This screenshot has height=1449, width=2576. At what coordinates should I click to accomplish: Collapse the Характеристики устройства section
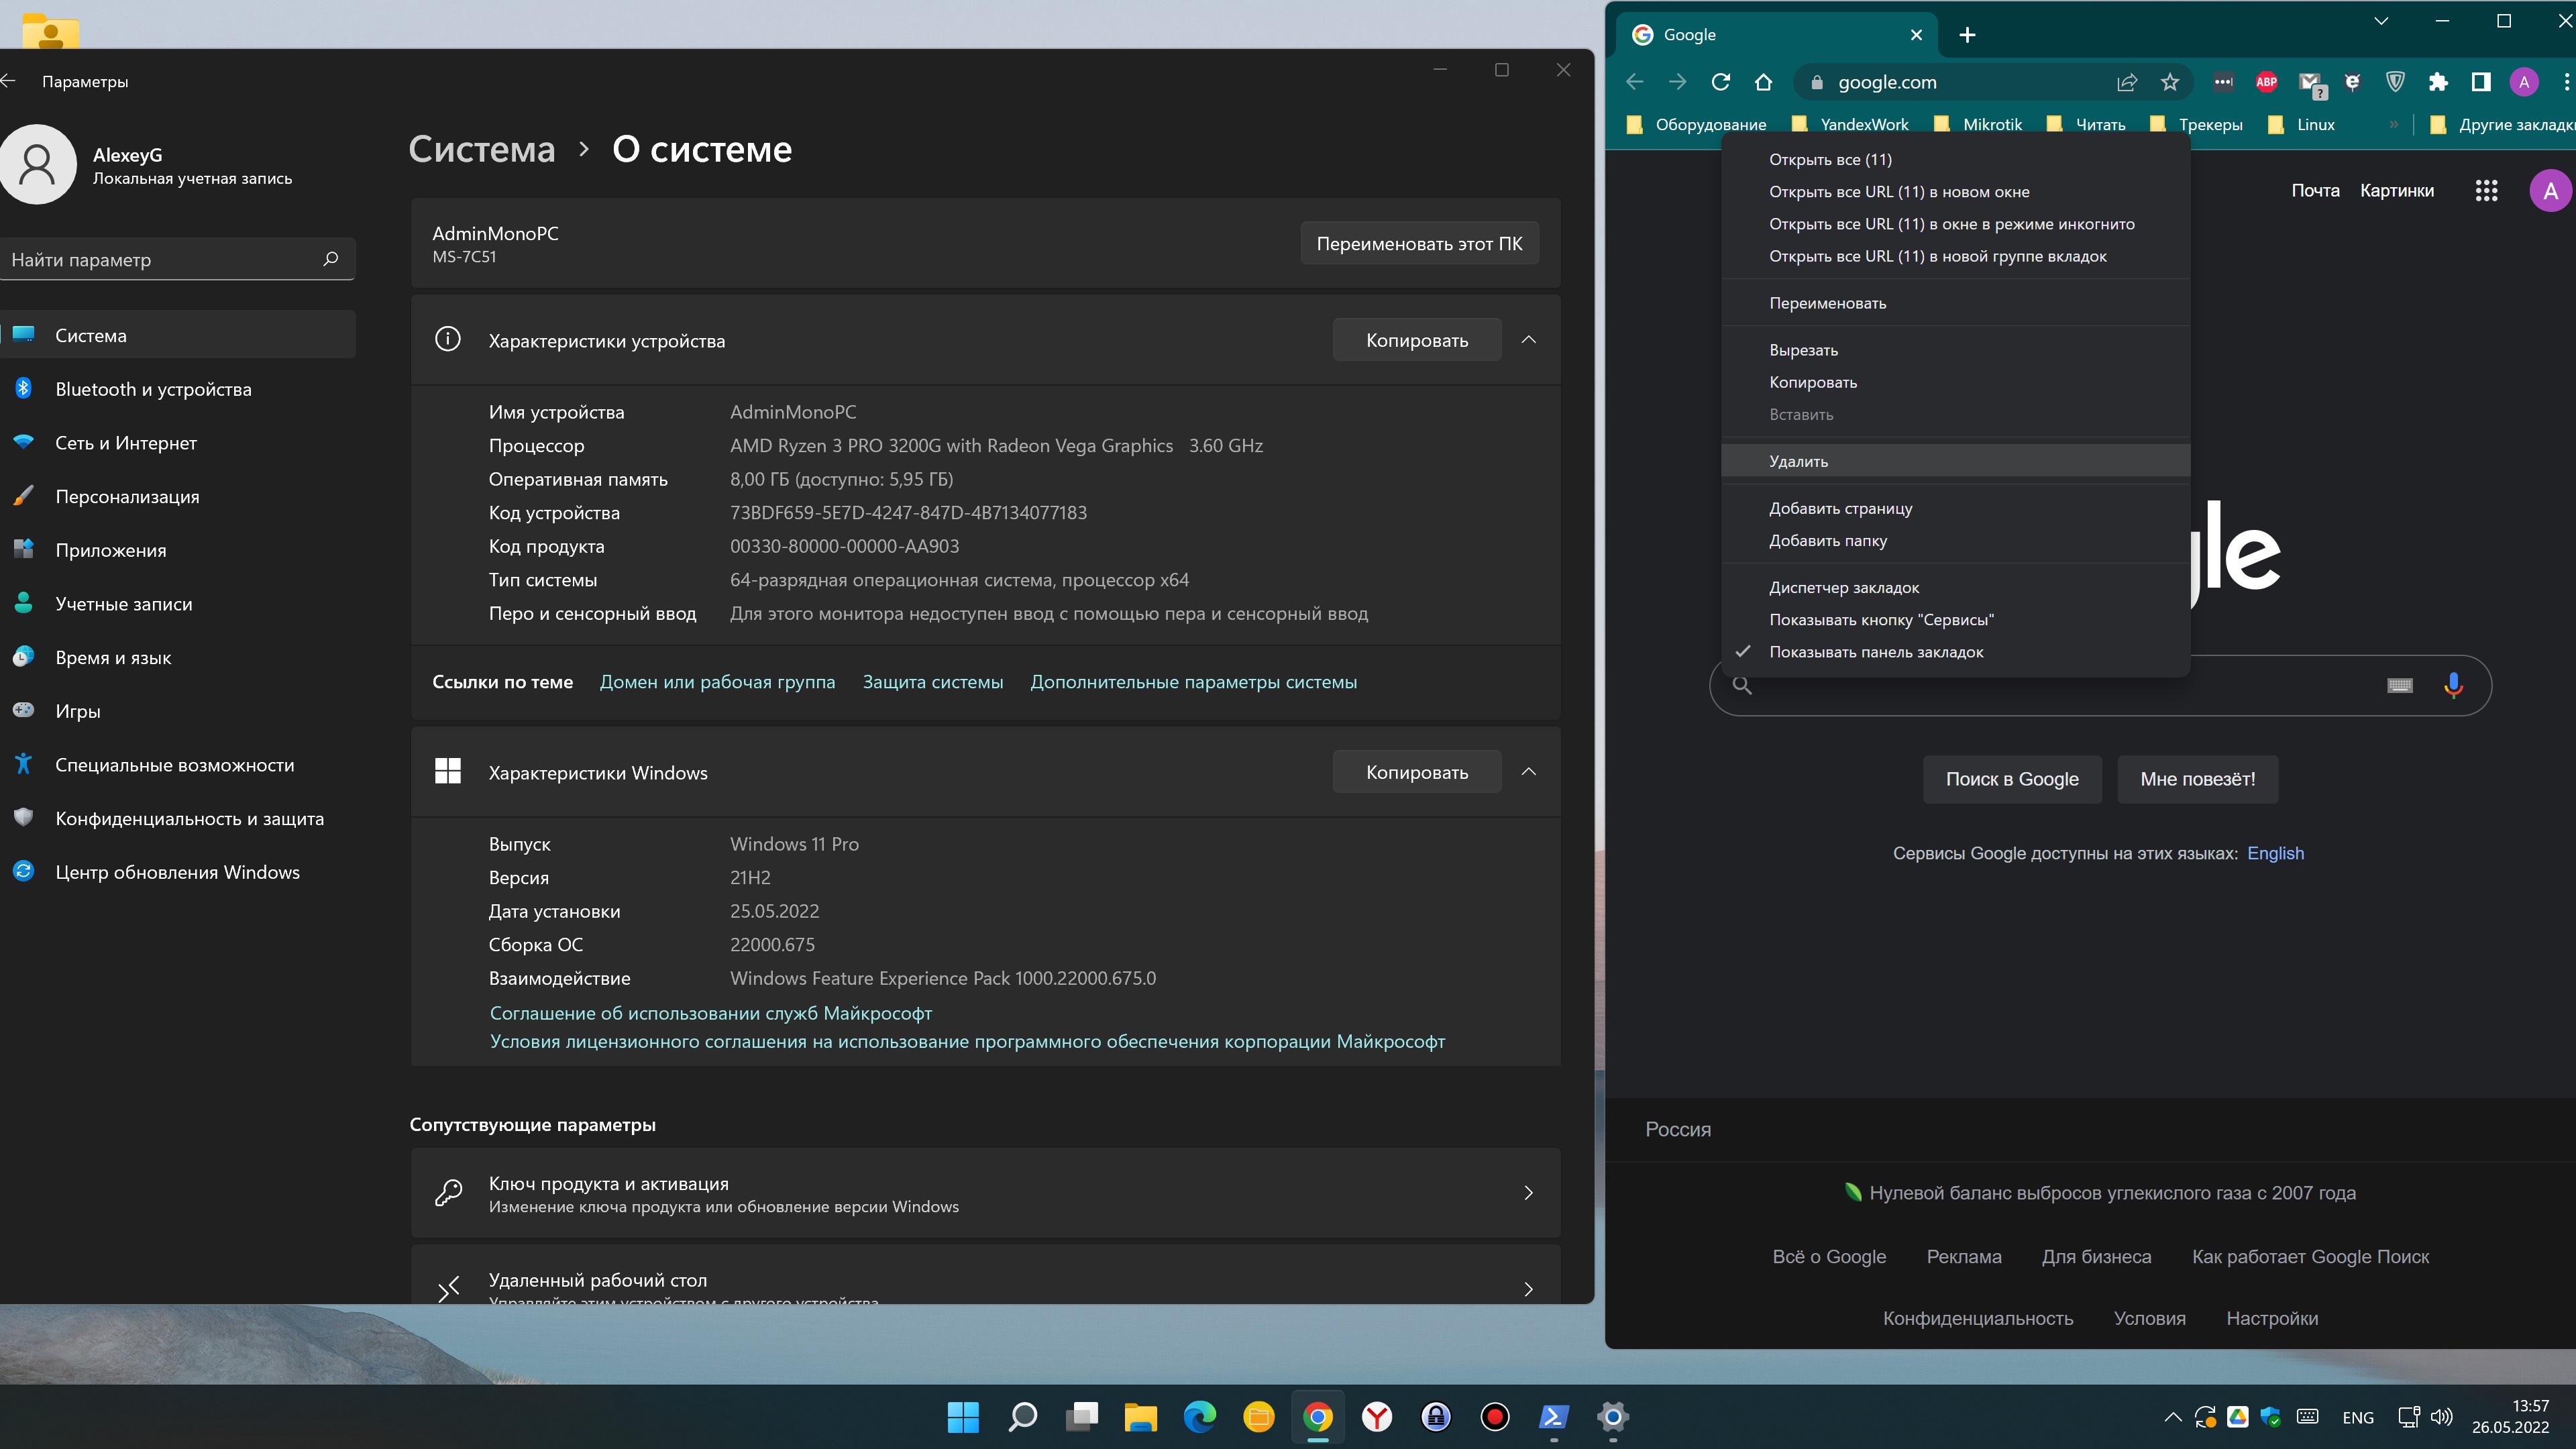(1528, 340)
